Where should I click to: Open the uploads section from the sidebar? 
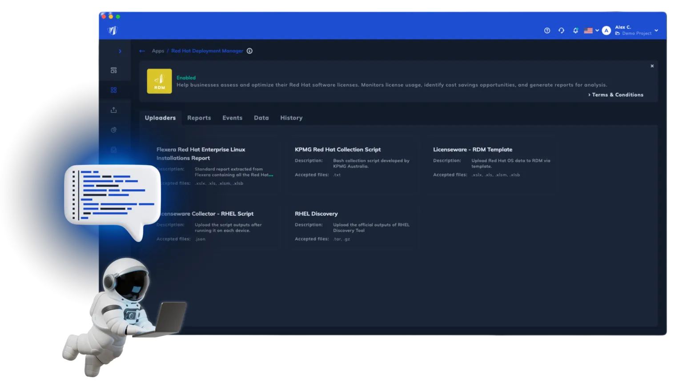pyautogui.click(x=114, y=110)
